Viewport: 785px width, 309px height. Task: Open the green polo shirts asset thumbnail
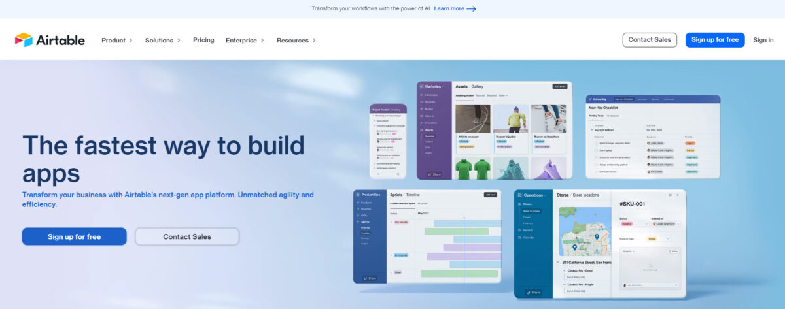tap(472, 167)
